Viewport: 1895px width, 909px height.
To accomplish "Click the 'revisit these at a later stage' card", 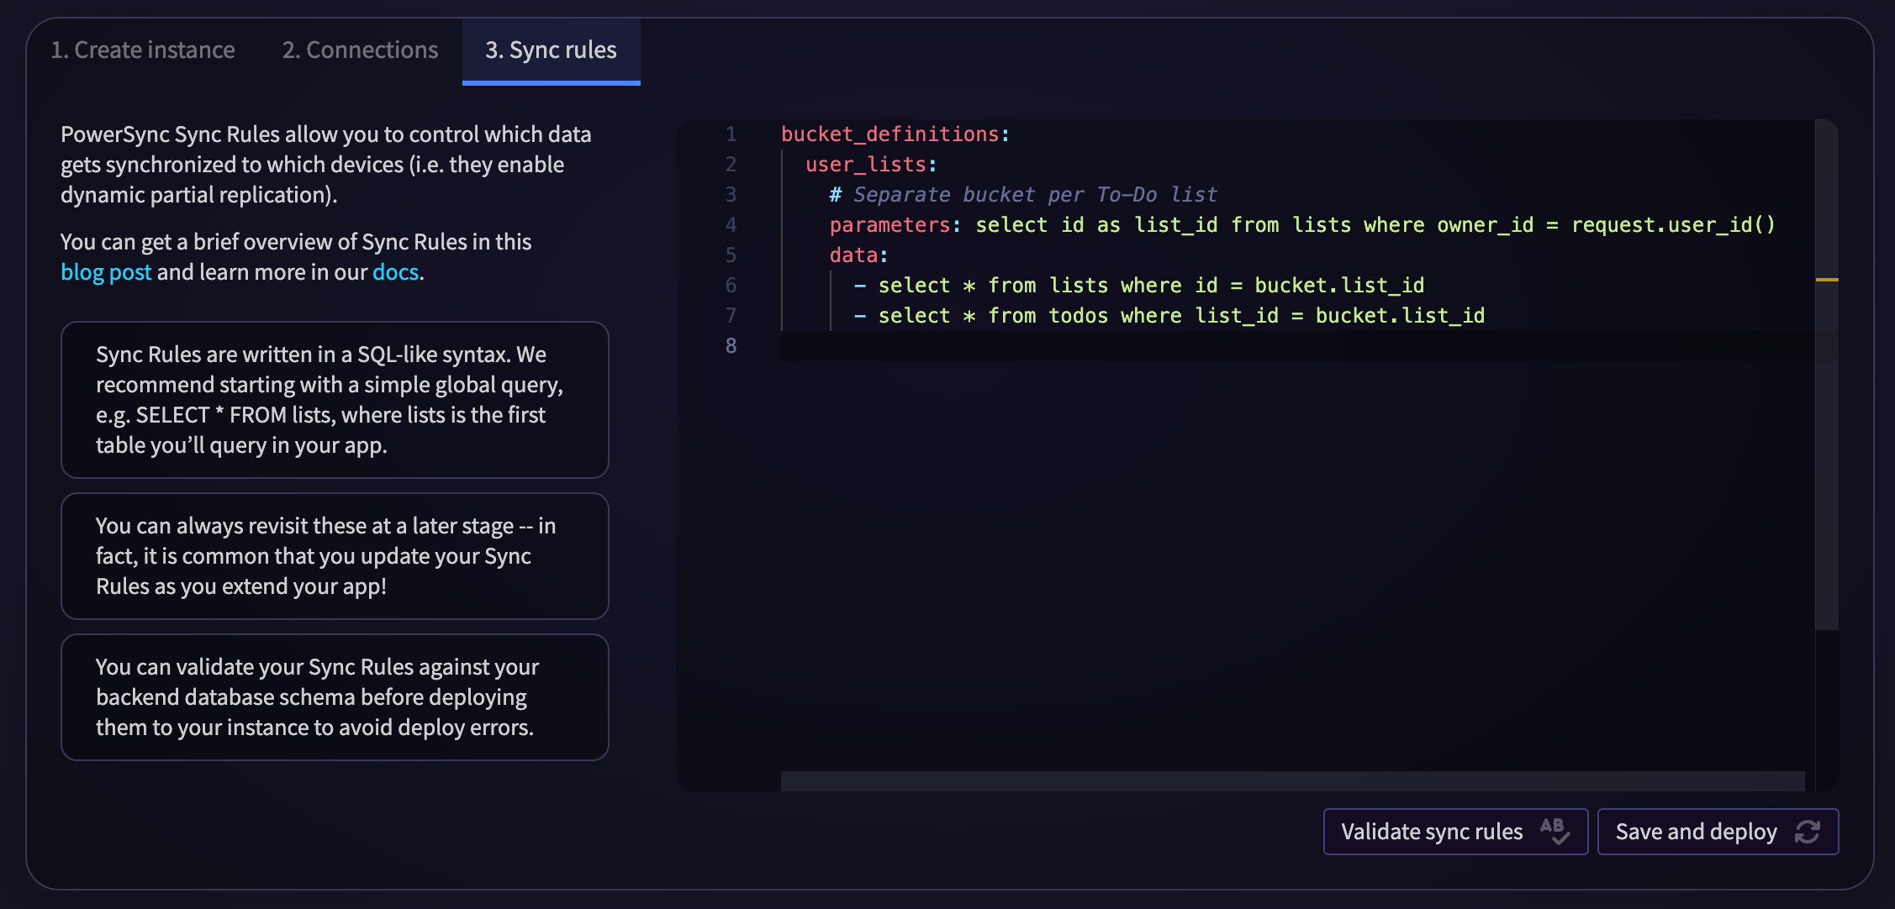I will 335,556.
